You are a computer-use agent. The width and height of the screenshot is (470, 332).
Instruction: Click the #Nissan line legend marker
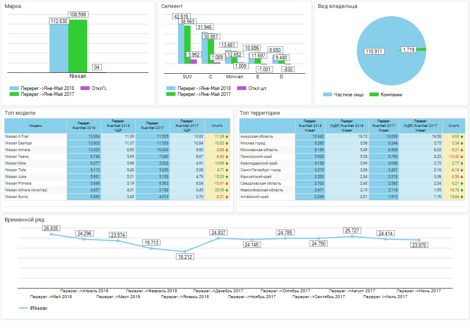[x=23, y=308]
